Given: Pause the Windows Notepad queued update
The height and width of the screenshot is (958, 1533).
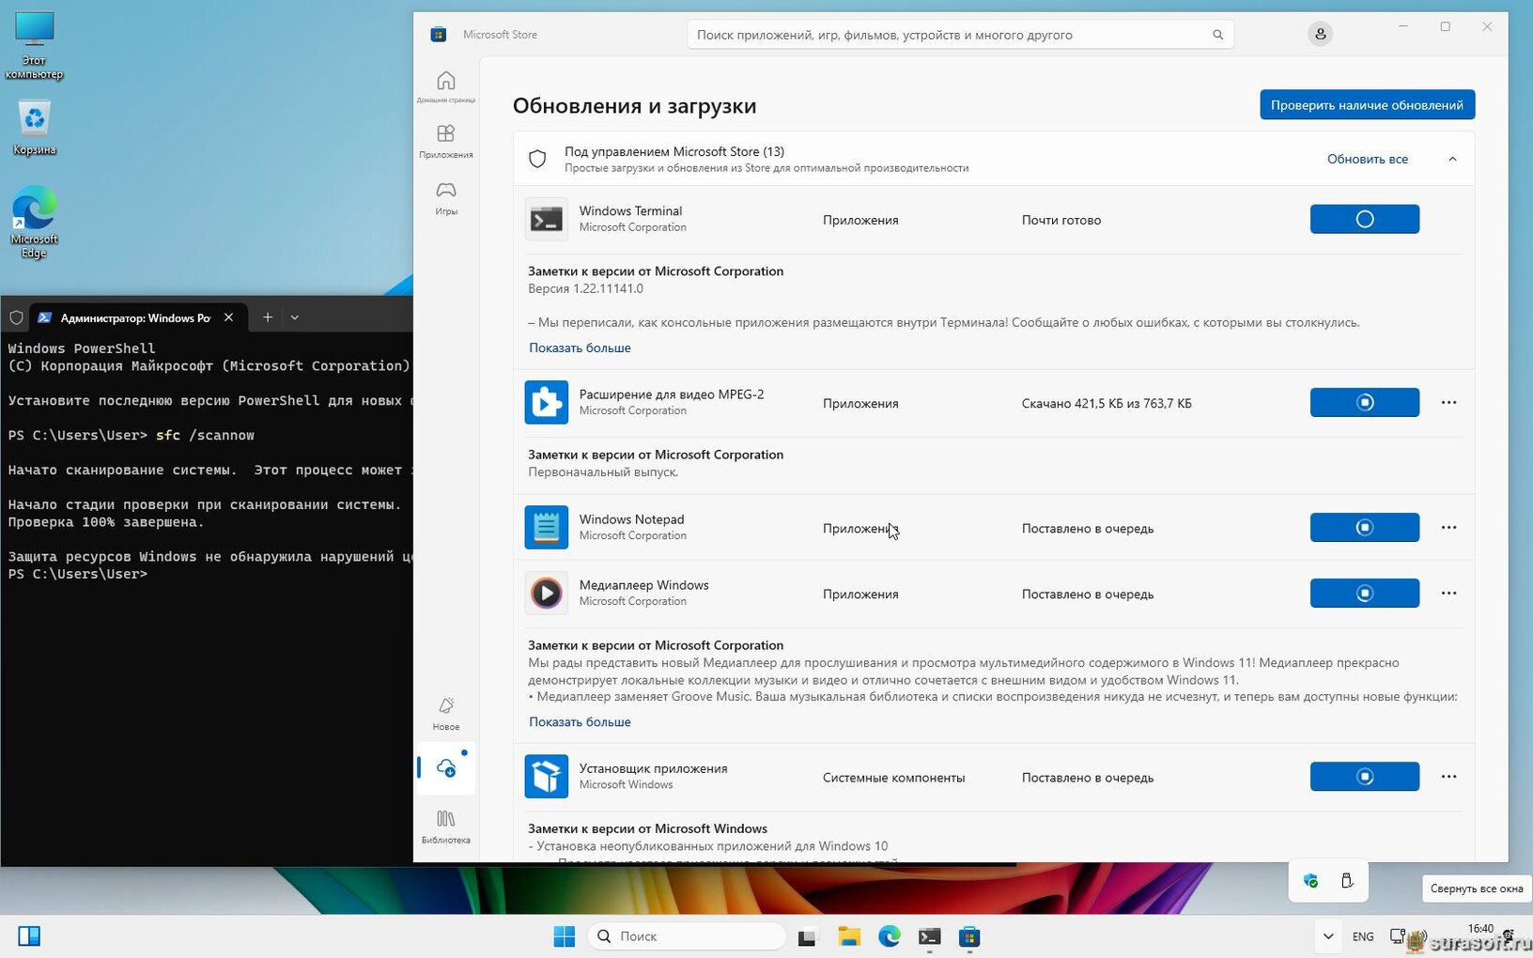Looking at the screenshot, I should (1364, 527).
